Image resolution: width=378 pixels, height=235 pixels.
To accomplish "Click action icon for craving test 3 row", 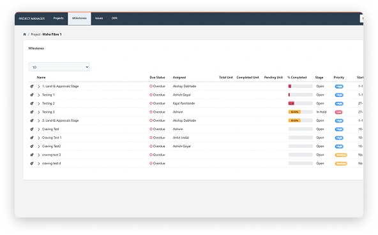I will click(x=32, y=155).
